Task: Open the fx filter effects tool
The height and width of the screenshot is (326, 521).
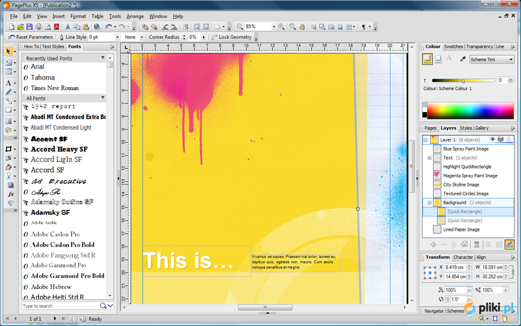Action: (10, 194)
